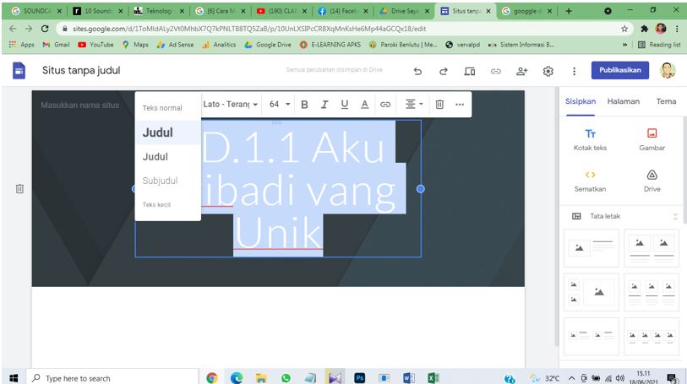Toggle underline text formatting
This screenshot has height=384, width=687.
click(x=344, y=104)
